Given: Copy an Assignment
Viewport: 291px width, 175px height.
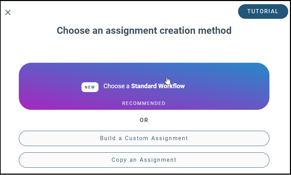Looking at the screenshot, I should (144, 160).
